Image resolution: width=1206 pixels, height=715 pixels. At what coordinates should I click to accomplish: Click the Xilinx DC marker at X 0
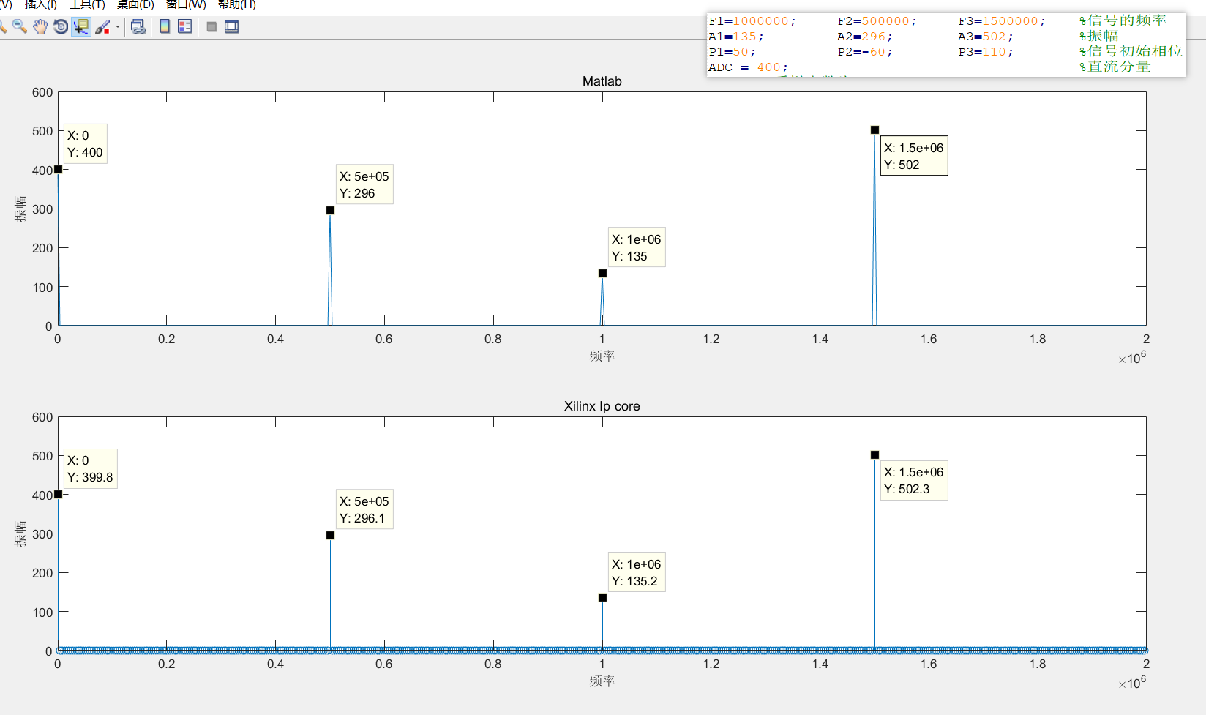(59, 495)
